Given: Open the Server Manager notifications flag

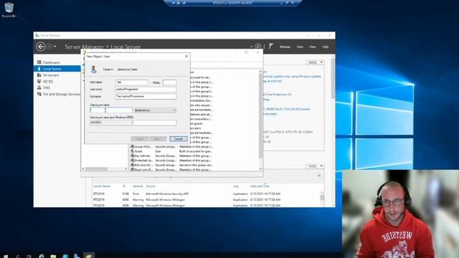Looking at the screenshot, I should (271, 46).
